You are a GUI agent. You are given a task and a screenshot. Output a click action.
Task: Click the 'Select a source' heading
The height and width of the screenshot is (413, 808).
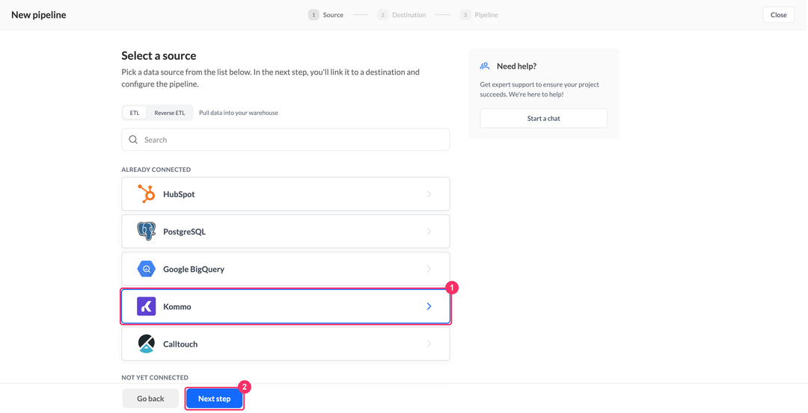(159, 55)
